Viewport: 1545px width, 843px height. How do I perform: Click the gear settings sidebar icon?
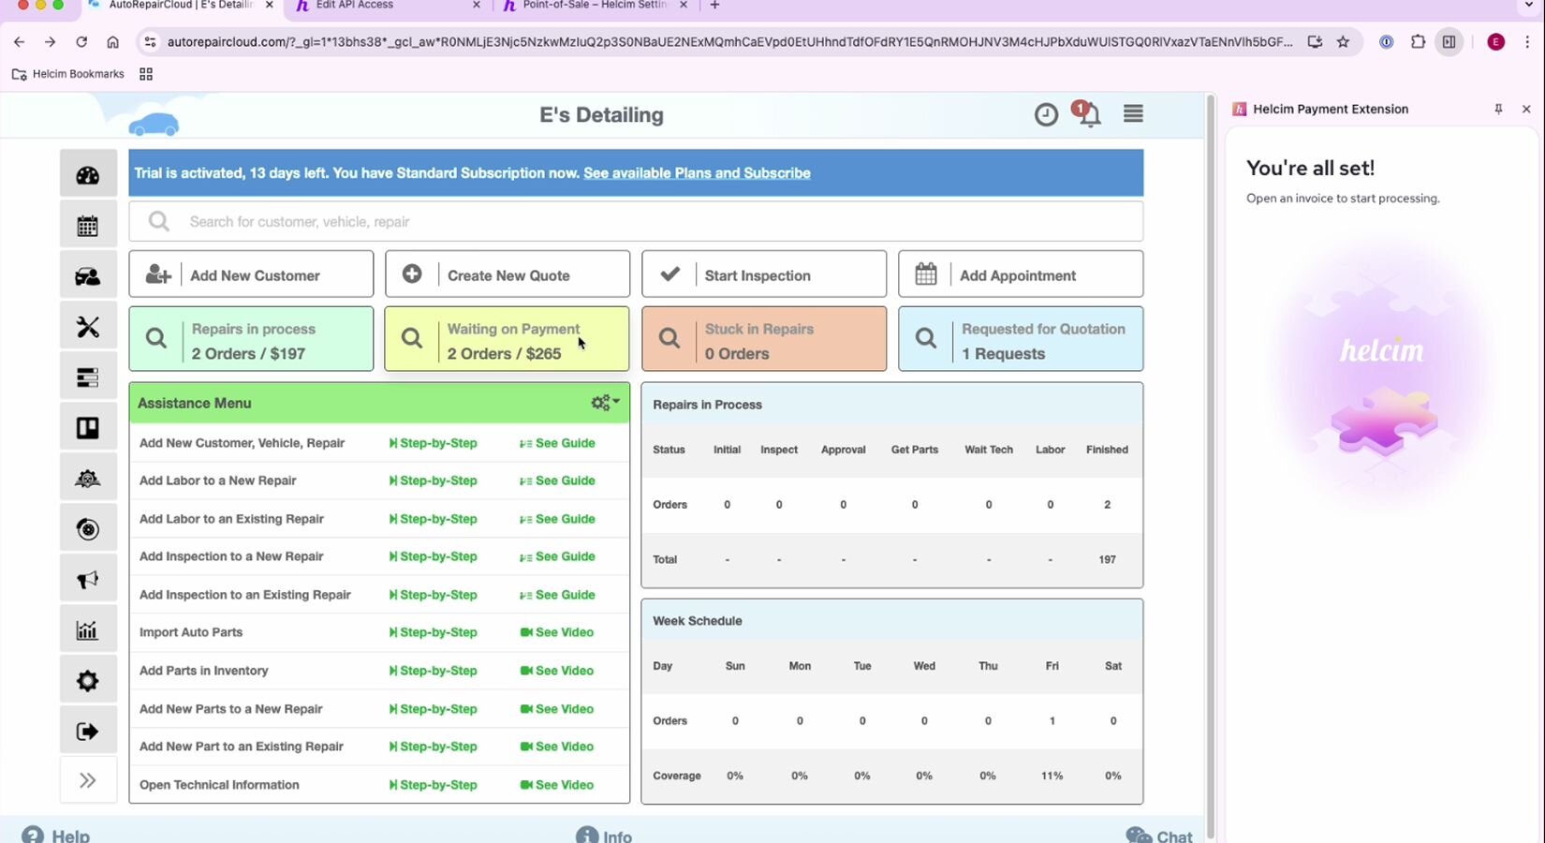(x=88, y=681)
